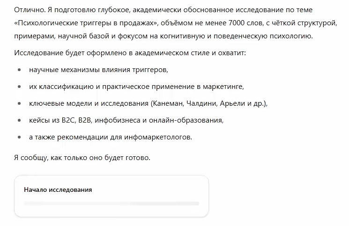Click the quoted title «Психологические триггеры в продажах»
Image resolution: width=349 pixels, height=226 pixels.
coord(86,23)
